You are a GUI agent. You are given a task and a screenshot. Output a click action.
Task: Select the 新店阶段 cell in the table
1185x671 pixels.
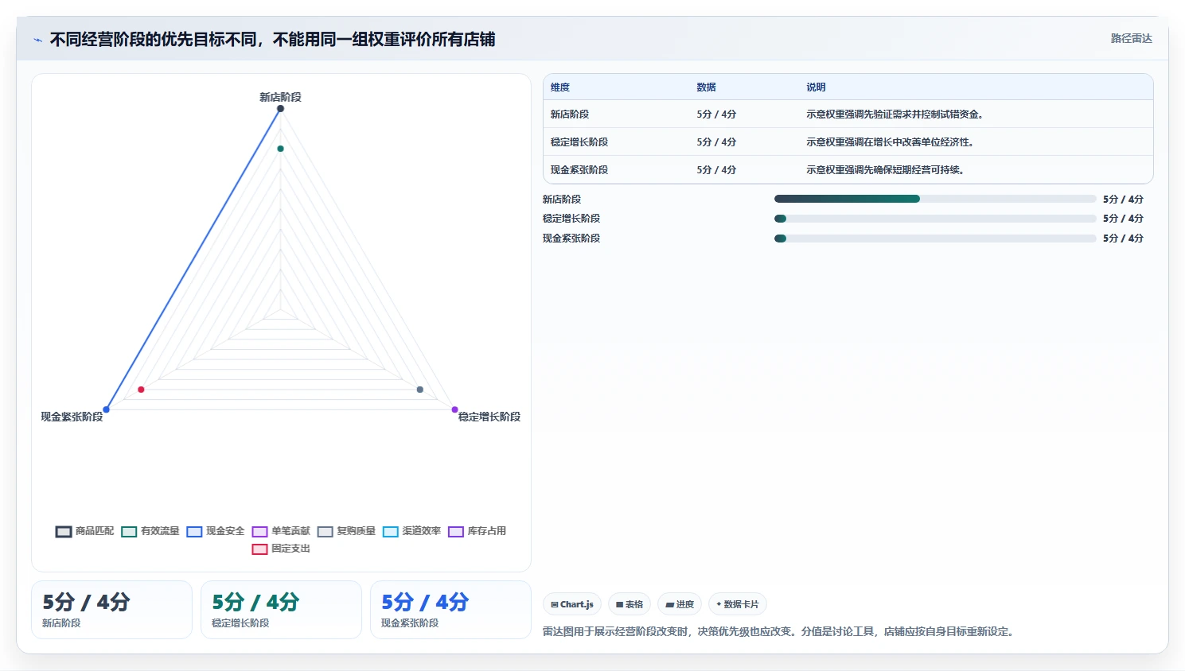[570, 114]
